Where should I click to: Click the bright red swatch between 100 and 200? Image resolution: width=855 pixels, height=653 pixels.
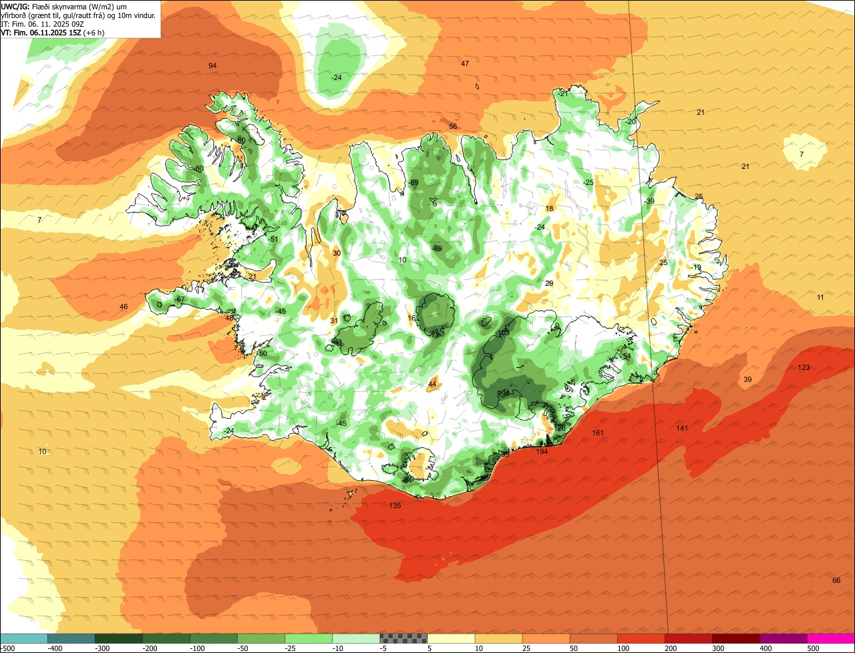[641, 638]
